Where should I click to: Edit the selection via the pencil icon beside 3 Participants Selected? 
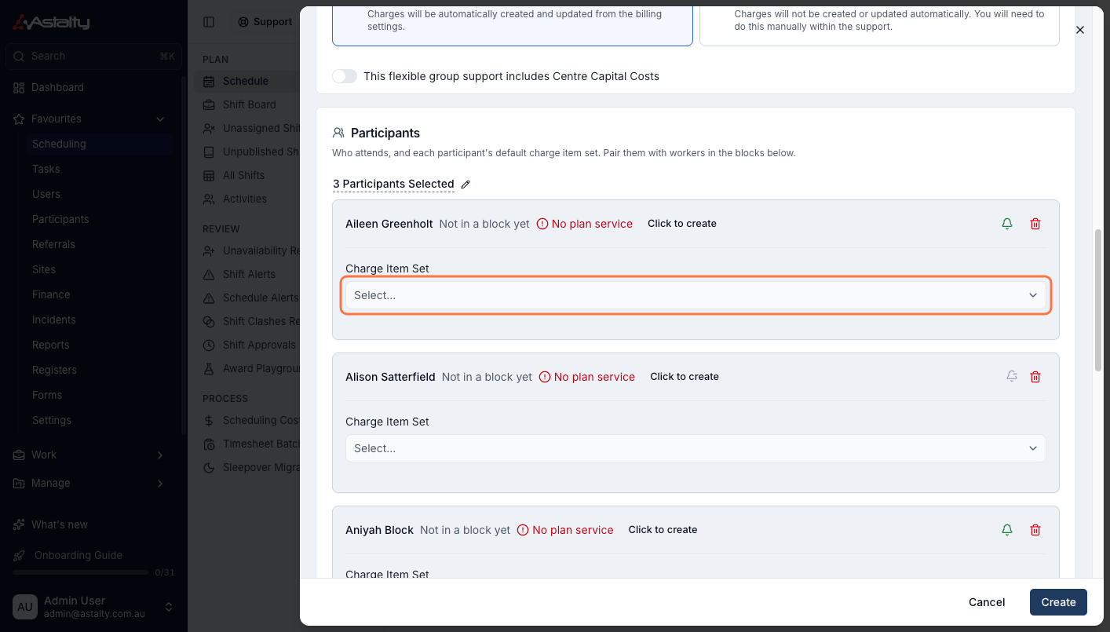[466, 184]
